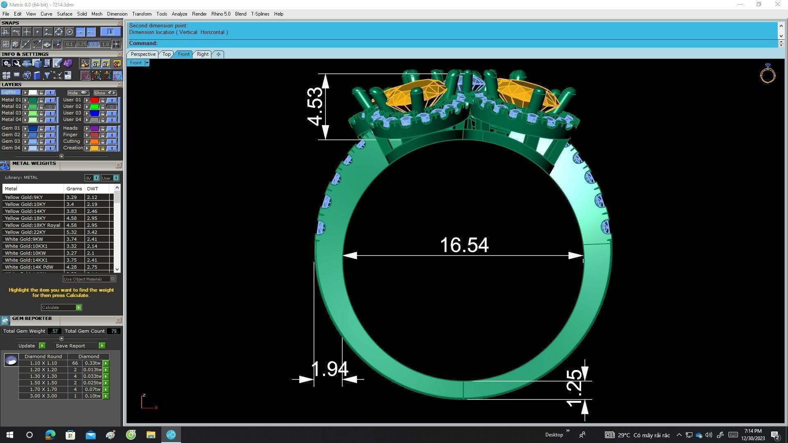Select the 45 degree angle snap
Image resolution: width=788 pixels, height=443 pixels.
[37, 44]
